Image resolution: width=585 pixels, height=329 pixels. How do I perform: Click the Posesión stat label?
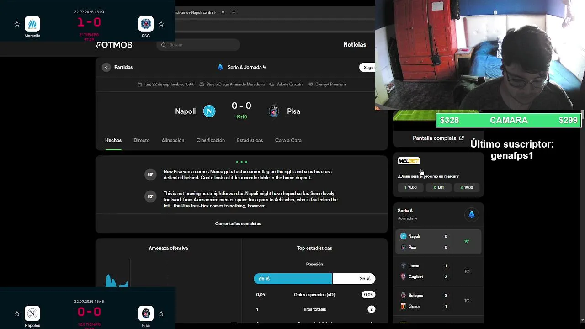314,264
